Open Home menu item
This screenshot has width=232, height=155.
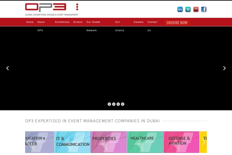tap(30, 22)
